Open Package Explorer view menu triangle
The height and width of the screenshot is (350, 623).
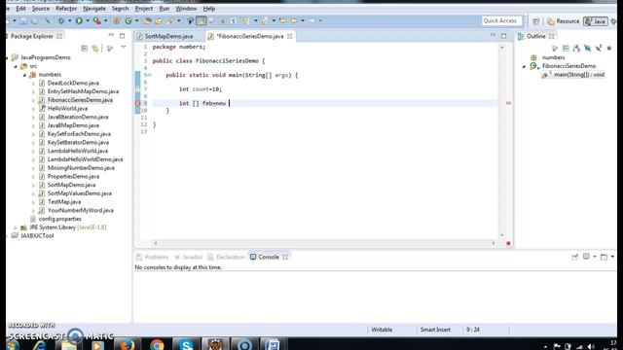[x=124, y=48]
